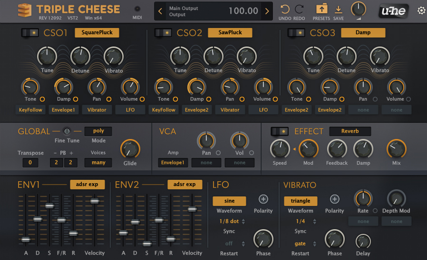The width and height of the screenshot is (427, 260).
Task: Open the CSO2 SawPluck module selector
Action: [x=230, y=33]
